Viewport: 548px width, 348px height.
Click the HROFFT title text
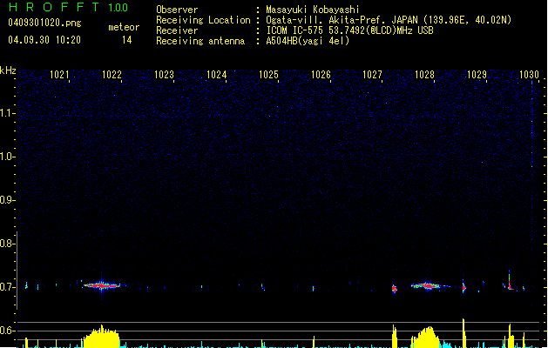[x=54, y=7]
